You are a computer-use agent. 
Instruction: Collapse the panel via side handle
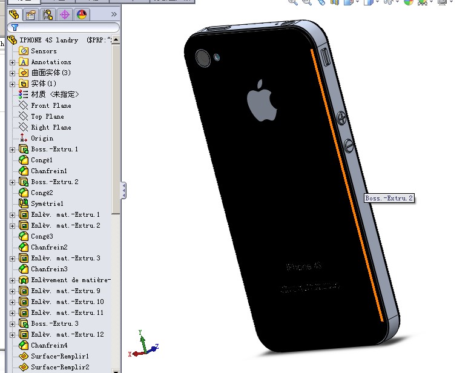tap(123, 190)
